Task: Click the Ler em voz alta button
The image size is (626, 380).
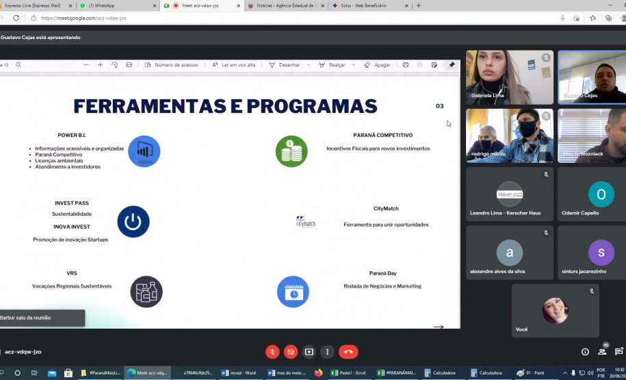Action: (233, 65)
